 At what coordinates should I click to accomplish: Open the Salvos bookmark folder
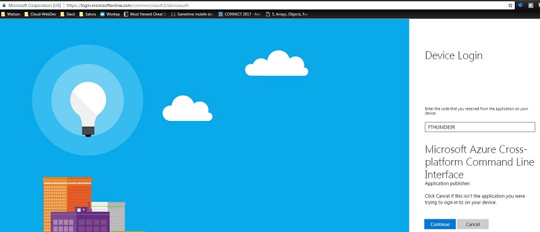[x=88, y=14]
